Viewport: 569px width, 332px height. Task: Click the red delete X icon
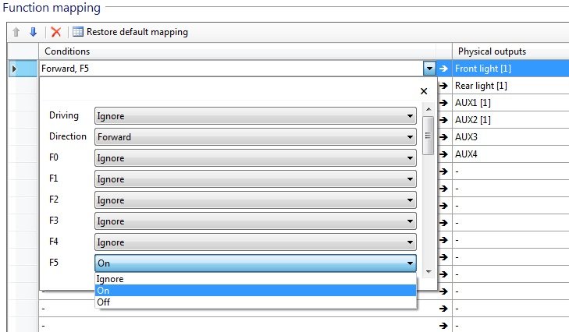(56, 32)
